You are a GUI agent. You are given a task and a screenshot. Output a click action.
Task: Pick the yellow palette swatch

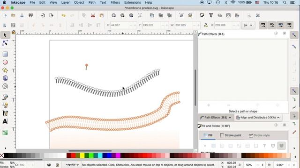(x=82, y=155)
